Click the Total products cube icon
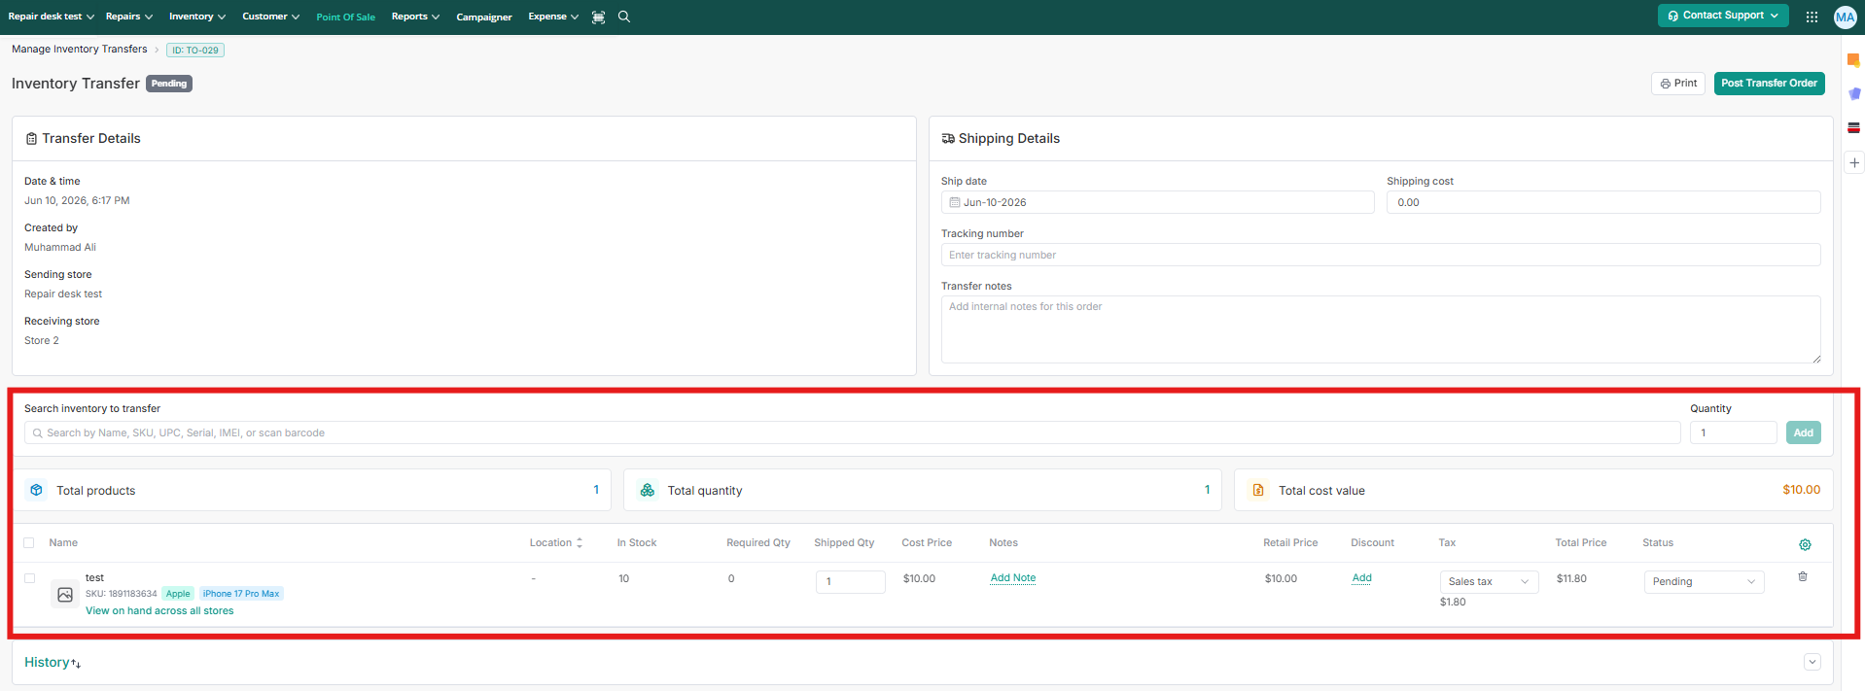The height and width of the screenshot is (691, 1865). click(x=36, y=490)
